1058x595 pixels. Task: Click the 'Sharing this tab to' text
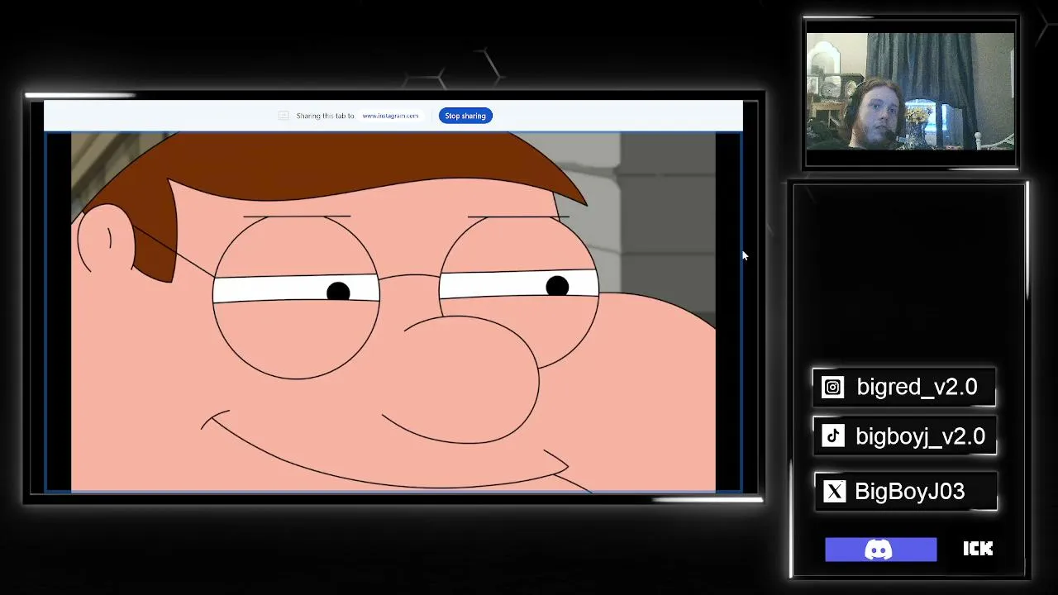(325, 116)
